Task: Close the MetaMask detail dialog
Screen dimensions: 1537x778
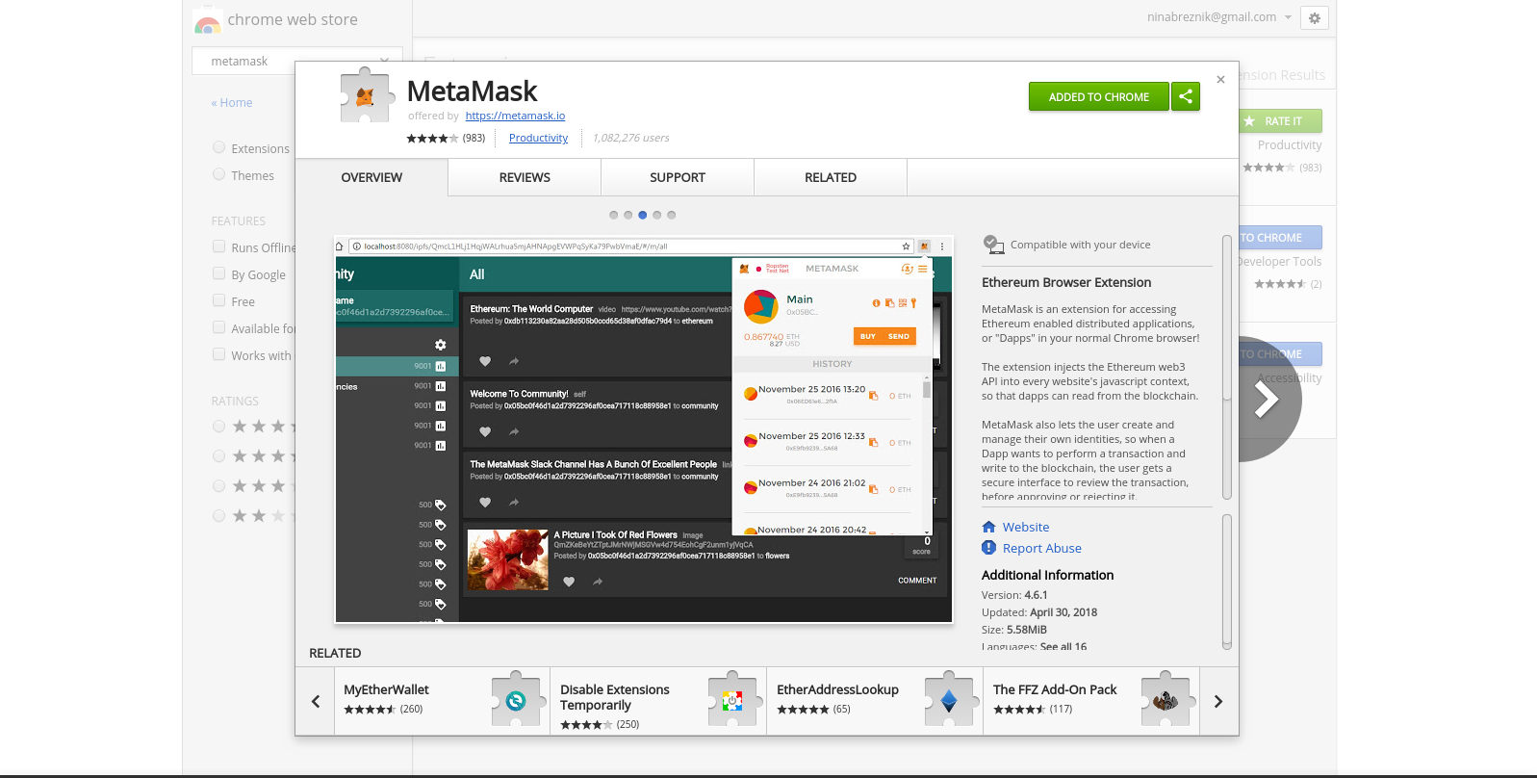Action: [1220, 80]
